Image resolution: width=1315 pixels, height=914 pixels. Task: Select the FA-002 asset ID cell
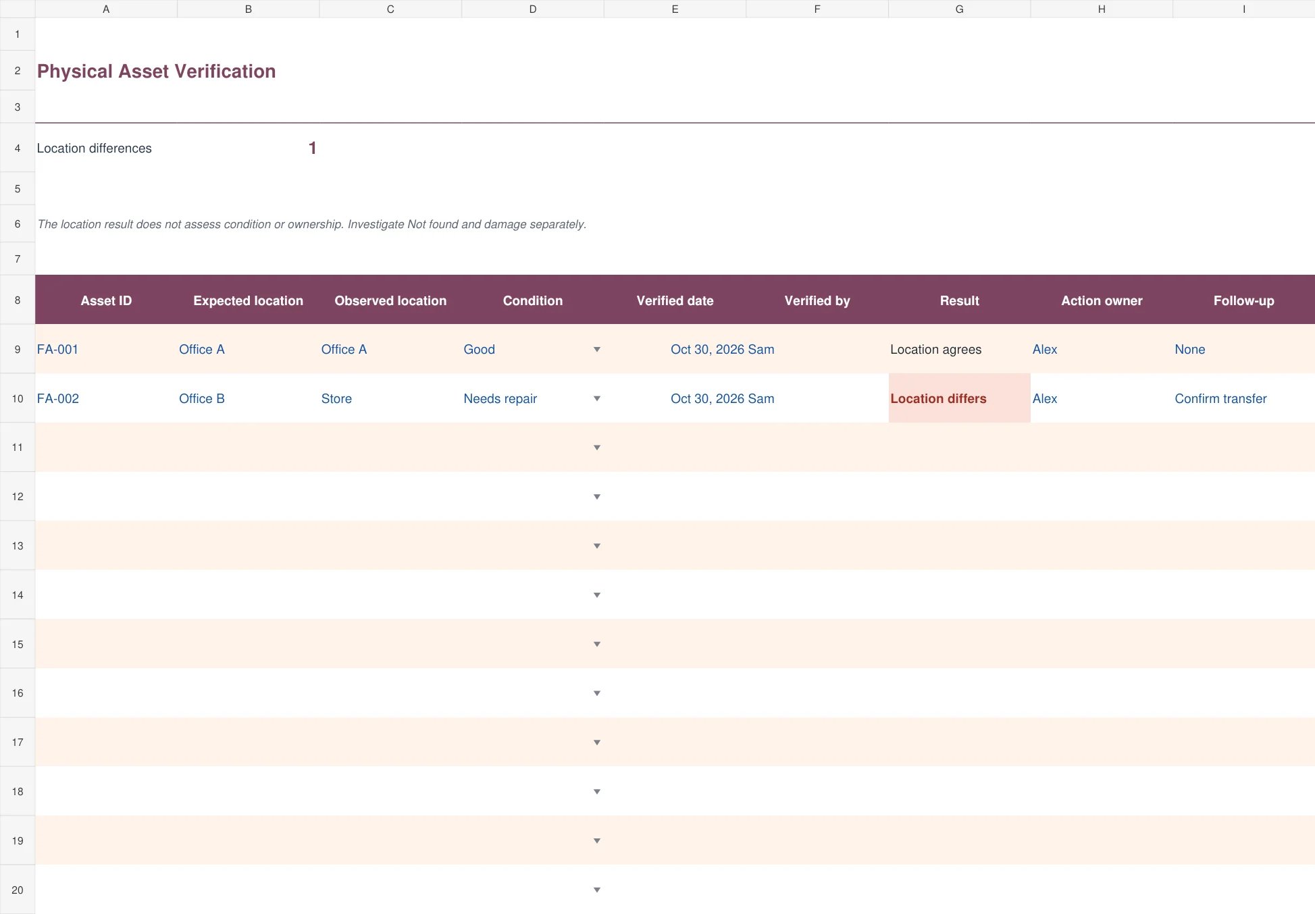click(x=106, y=399)
